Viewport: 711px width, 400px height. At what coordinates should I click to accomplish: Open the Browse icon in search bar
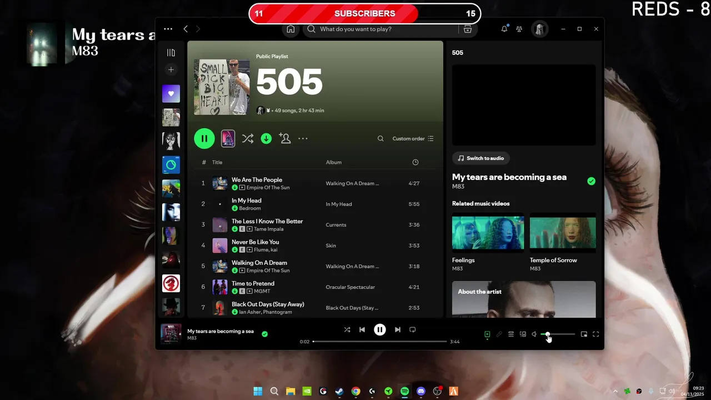[468, 29]
